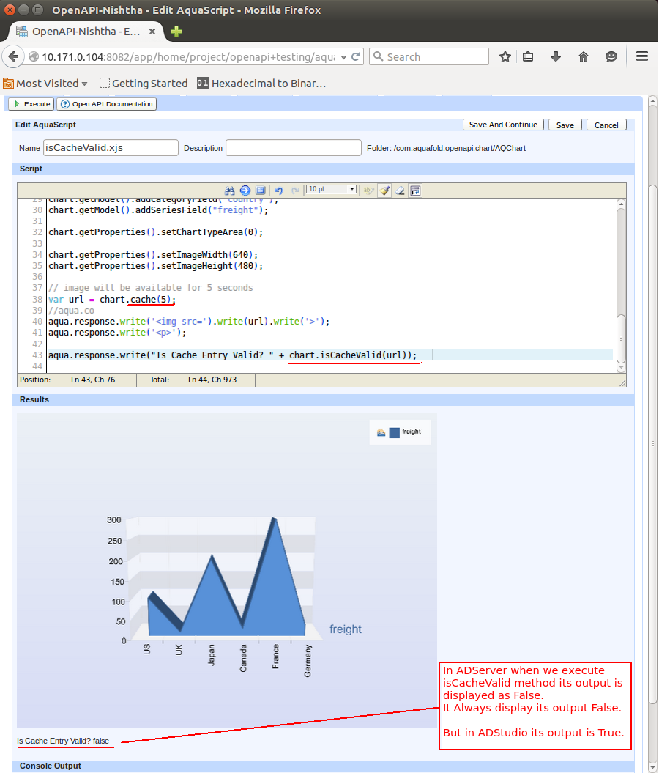Screen dimensions: 659x773
Task: Click the freight area chart image
Action: [x=226, y=570]
